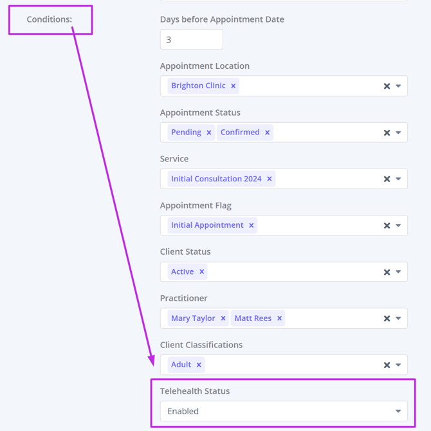Click the Days before Appointment Date field
This screenshot has height=431, width=431.
coord(191,40)
